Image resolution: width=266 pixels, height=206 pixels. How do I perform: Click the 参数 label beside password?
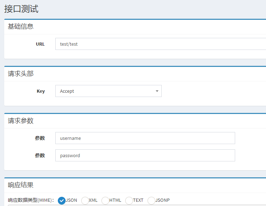coord(40,155)
